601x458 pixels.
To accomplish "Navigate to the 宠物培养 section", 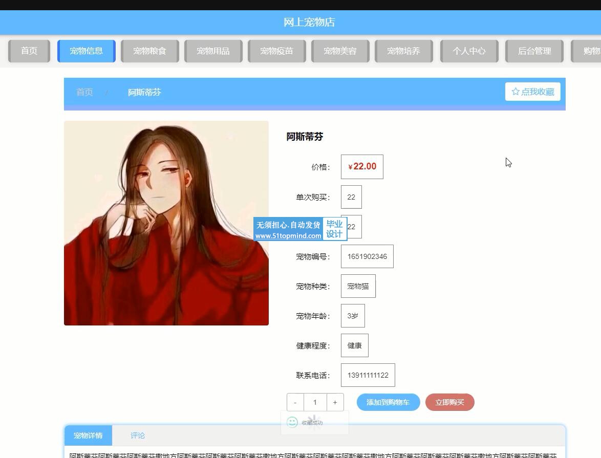I will click(x=403, y=51).
